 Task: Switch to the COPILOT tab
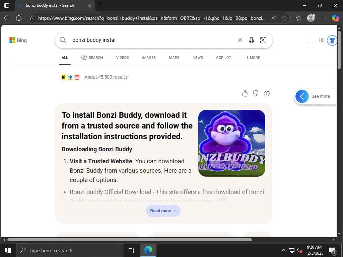click(x=223, y=58)
